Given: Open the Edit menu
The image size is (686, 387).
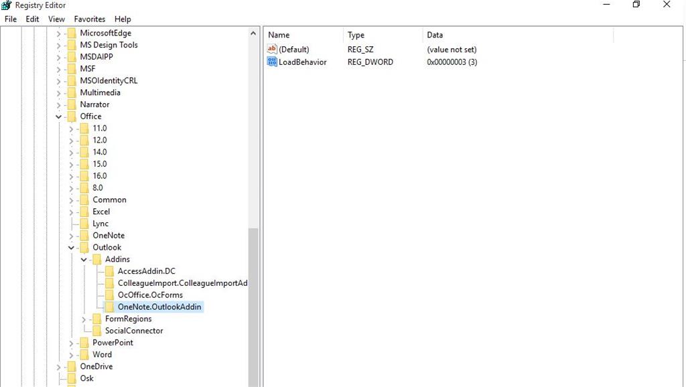Looking at the screenshot, I should (x=32, y=19).
